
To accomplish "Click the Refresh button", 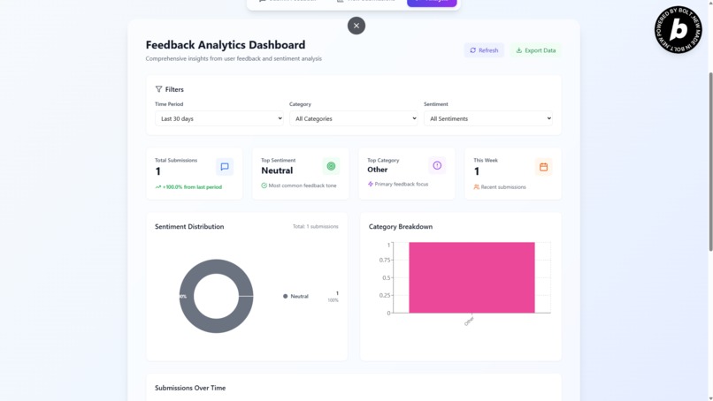I will (484, 50).
